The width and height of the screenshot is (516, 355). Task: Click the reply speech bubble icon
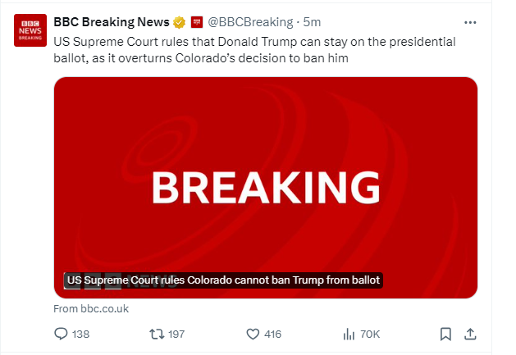coord(60,334)
